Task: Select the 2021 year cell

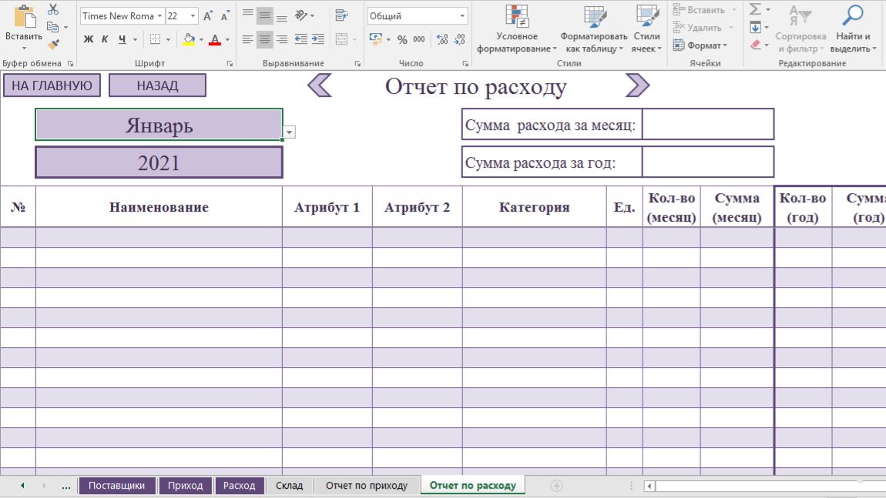Action: (159, 162)
